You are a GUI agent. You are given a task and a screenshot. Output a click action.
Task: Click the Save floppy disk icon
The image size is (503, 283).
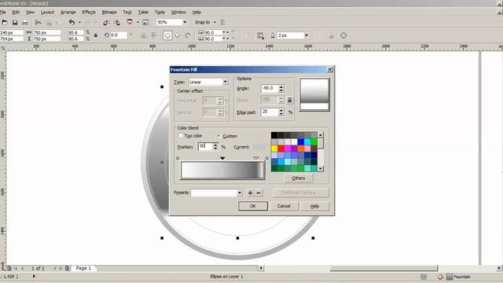pyautogui.click(x=15, y=23)
